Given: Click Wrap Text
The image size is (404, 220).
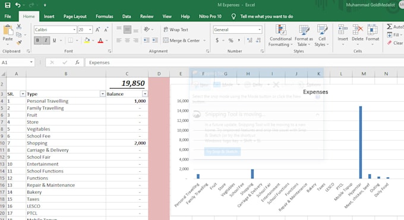Looking at the screenshot, I should (x=176, y=30).
